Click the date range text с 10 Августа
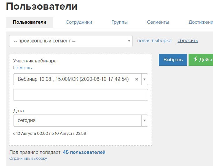213x166 pixels. tap(50, 134)
